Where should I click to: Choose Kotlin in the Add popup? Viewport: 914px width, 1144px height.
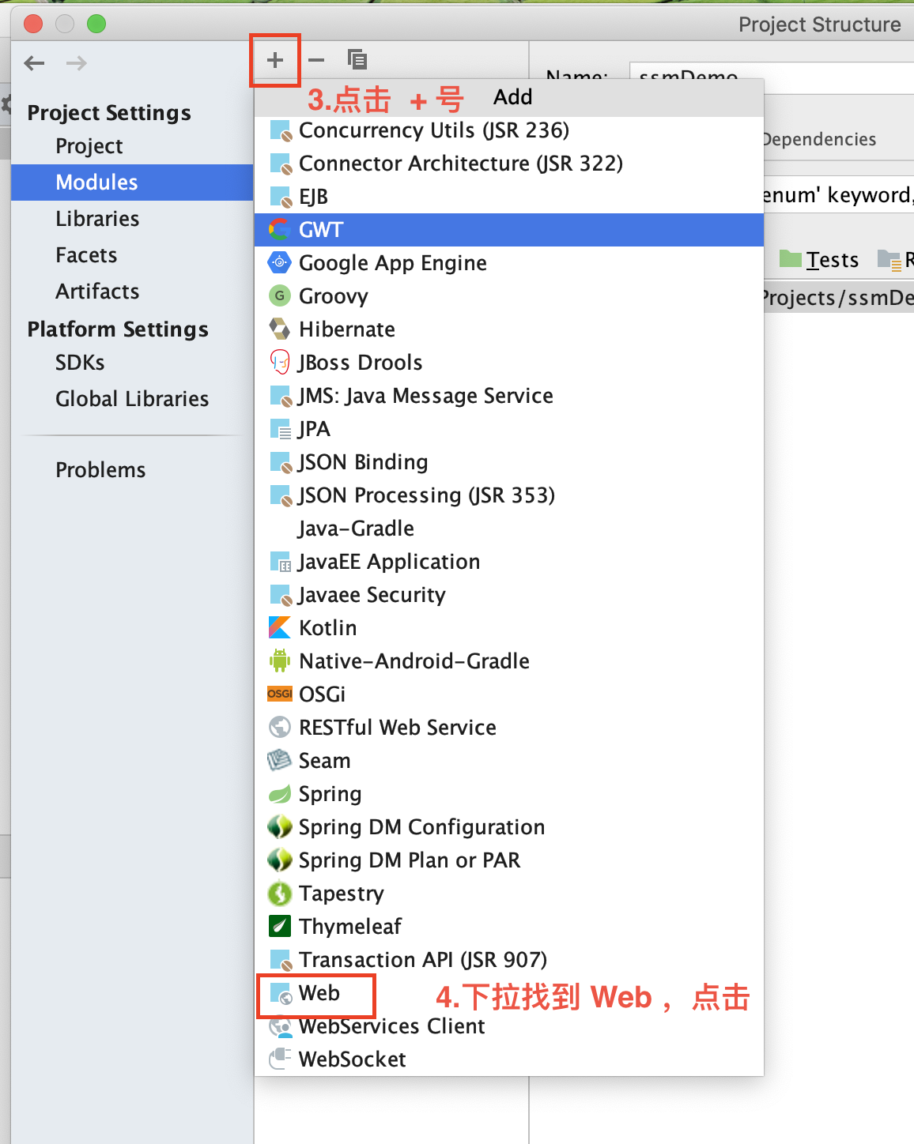click(509, 628)
